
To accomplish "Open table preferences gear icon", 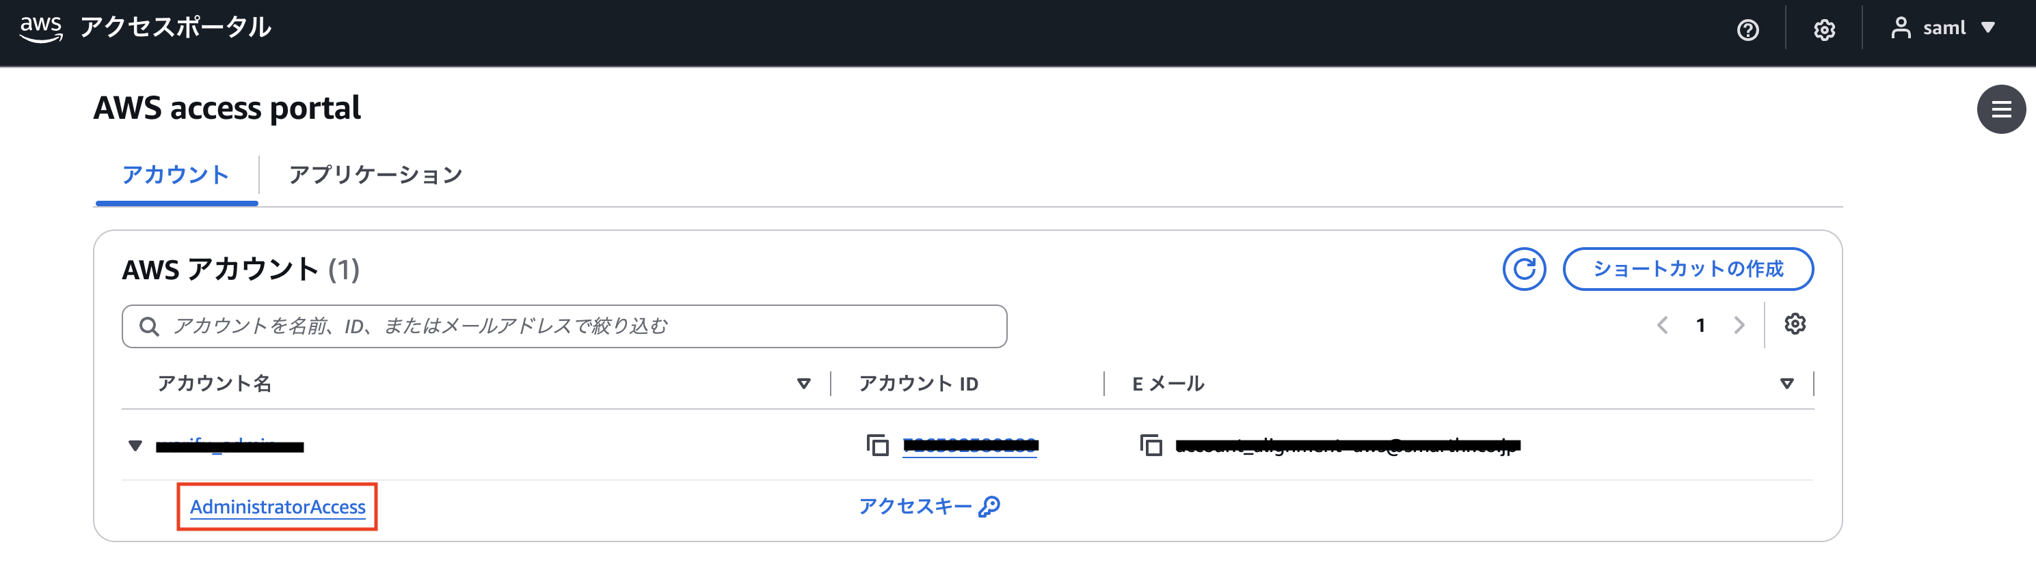I will tap(1795, 324).
